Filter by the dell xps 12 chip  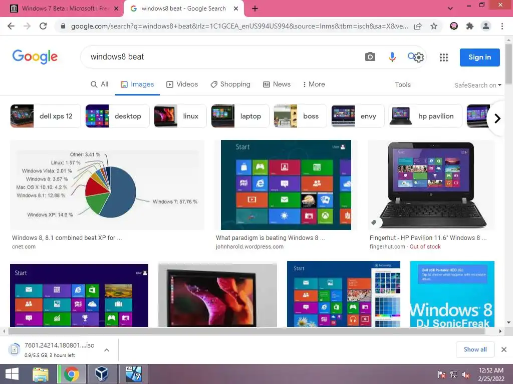click(x=46, y=116)
